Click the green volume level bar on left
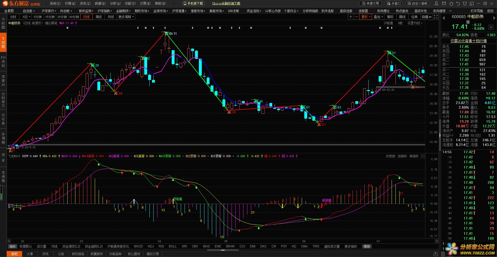This screenshot has width=497, height=257. point(1,193)
